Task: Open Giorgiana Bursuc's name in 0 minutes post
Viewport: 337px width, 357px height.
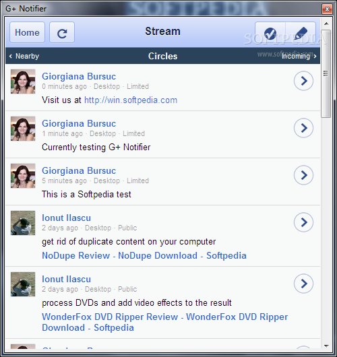Action: coord(79,76)
